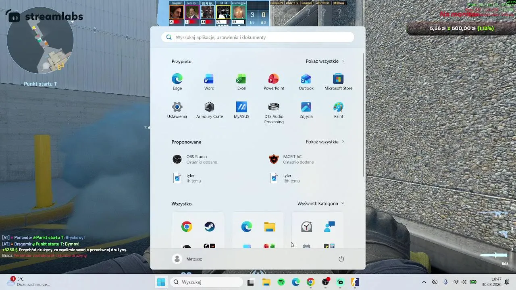The width and height of the screenshot is (516, 290).
Task: Click the taskbar Wyszukaj search box
Action: coord(206,282)
